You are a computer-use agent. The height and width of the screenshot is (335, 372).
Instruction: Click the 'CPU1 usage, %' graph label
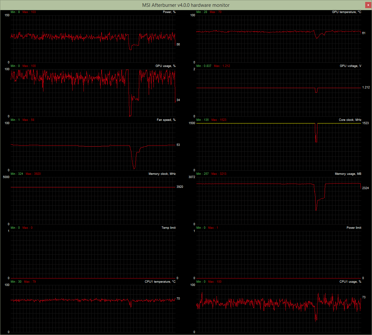(350, 282)
